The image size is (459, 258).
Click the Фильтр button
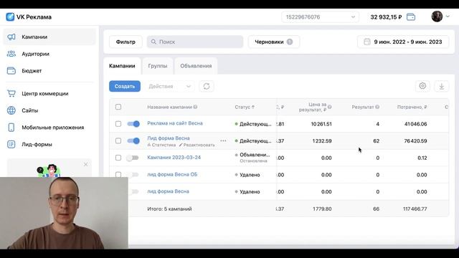(126, 42)
